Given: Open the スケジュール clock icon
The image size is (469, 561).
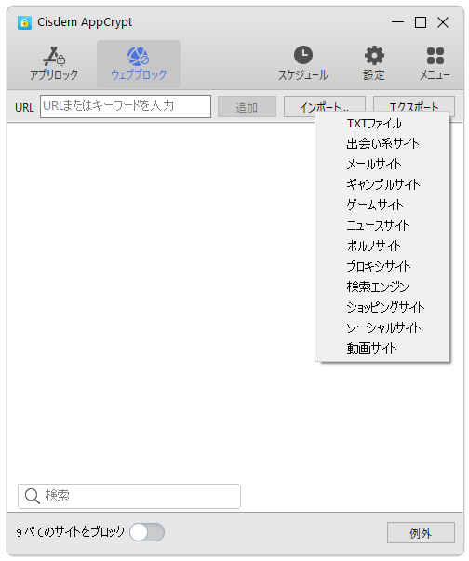Looking at the screenshot, I should 303,55.
